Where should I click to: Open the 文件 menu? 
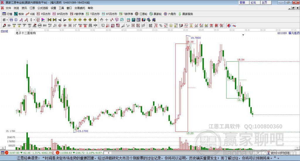(8, 8)
